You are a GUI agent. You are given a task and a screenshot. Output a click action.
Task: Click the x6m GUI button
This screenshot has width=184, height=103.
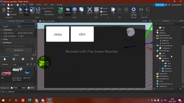pyautogui.click(x=82, y=34)
